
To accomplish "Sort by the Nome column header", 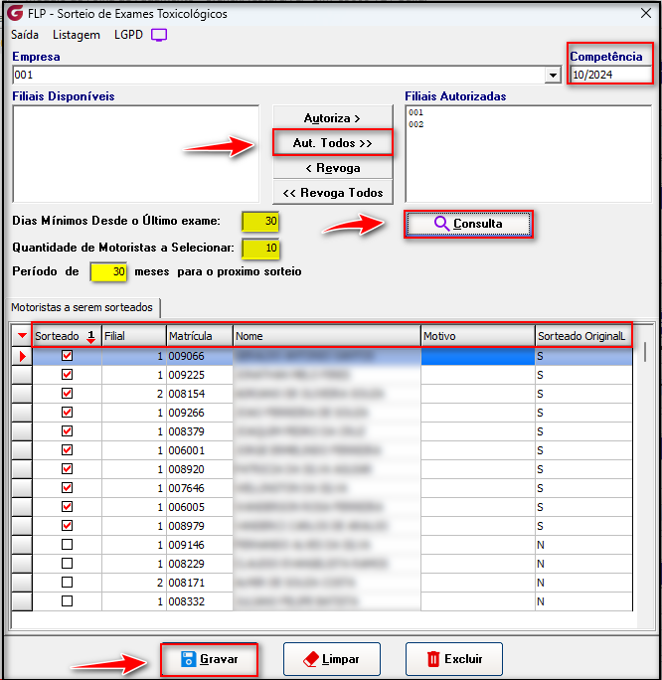I will pos(327,336).
